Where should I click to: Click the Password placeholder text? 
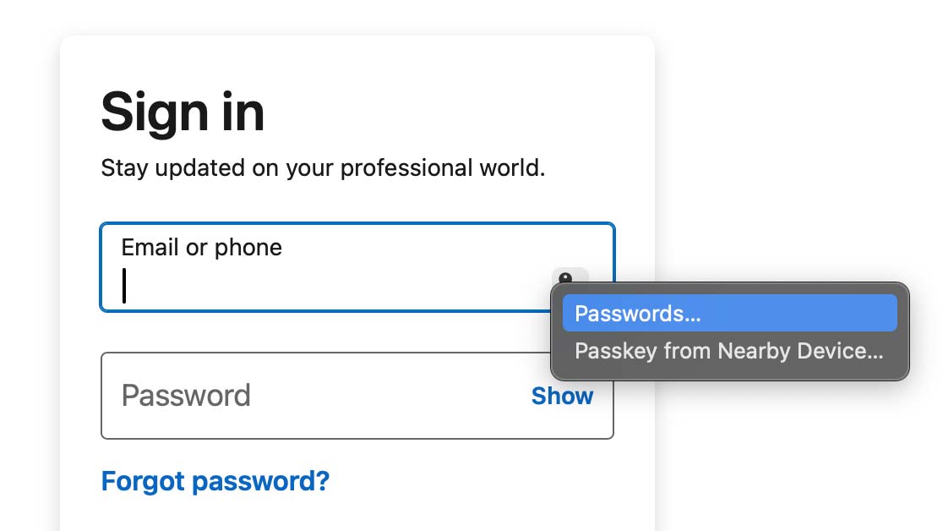(x=186, y=396)
